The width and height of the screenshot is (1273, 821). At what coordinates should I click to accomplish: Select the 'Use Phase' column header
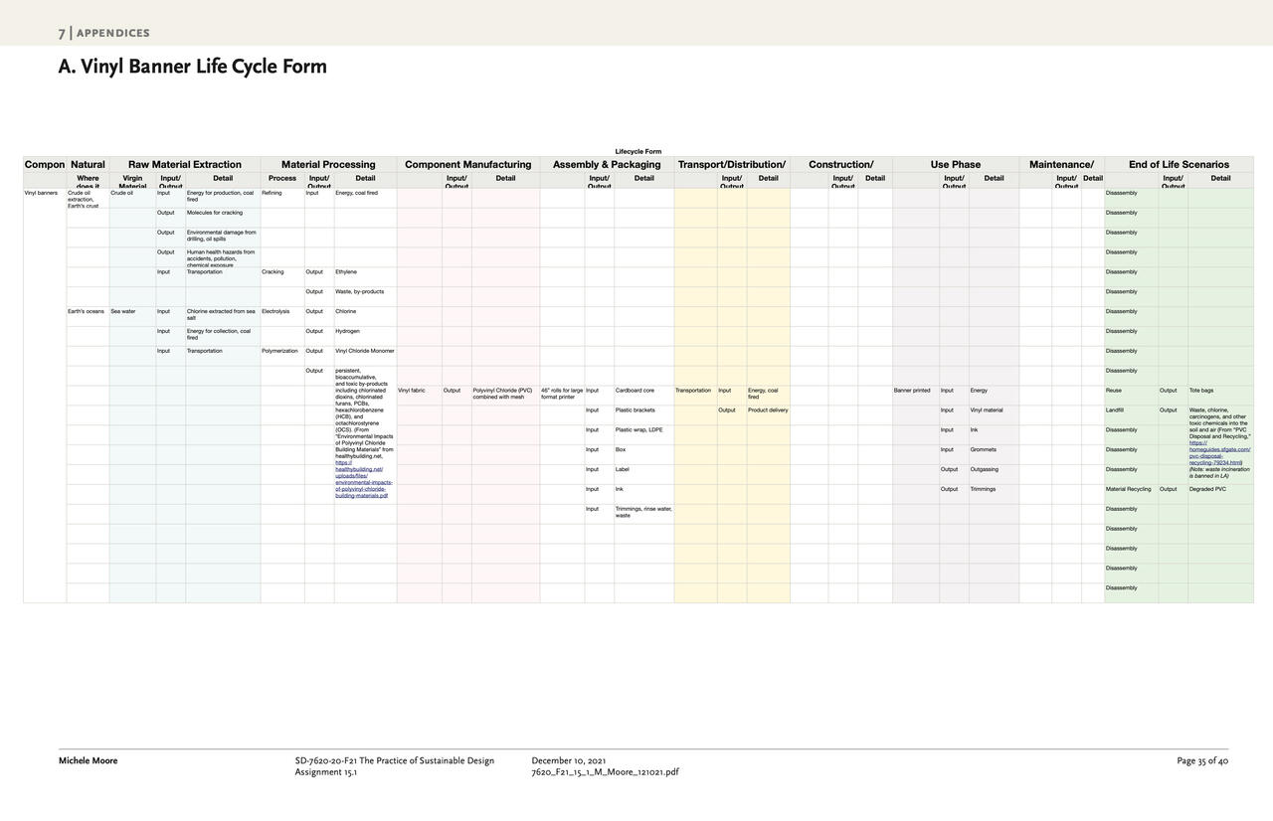coord(956,165)
